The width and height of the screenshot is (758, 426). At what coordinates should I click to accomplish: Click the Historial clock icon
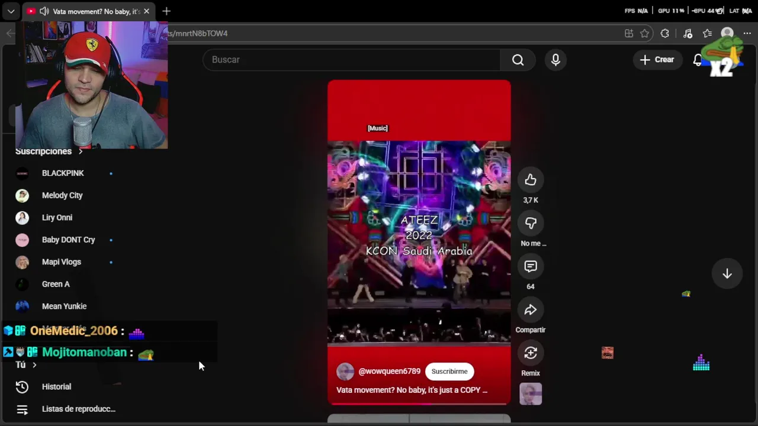click(22, 387)
